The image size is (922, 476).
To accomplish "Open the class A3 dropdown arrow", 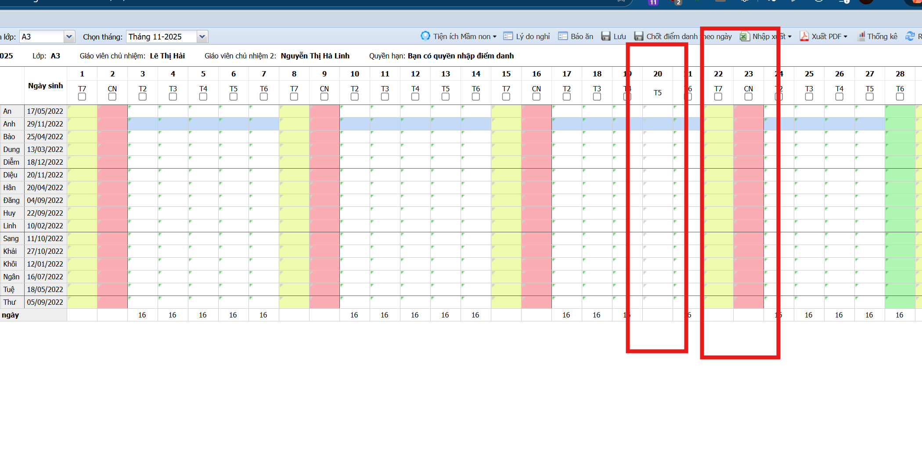I will click(x=69, y=36).
